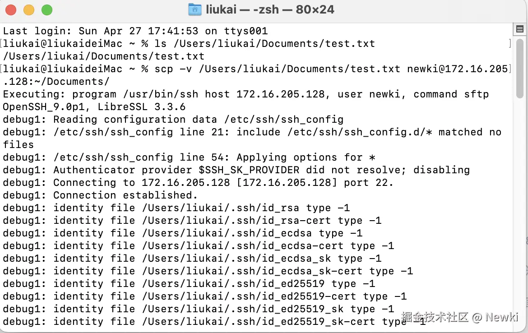
Task: Click the home folder proxy icon in title bar
Action: 195,9
